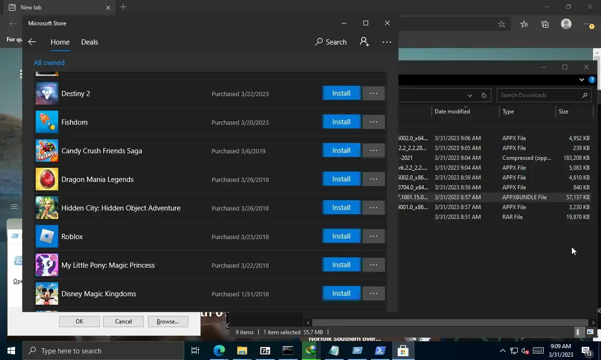Install Destiny 2
Image resolution: width=601 pixels, height=360 pixels.
click(341, 93)
